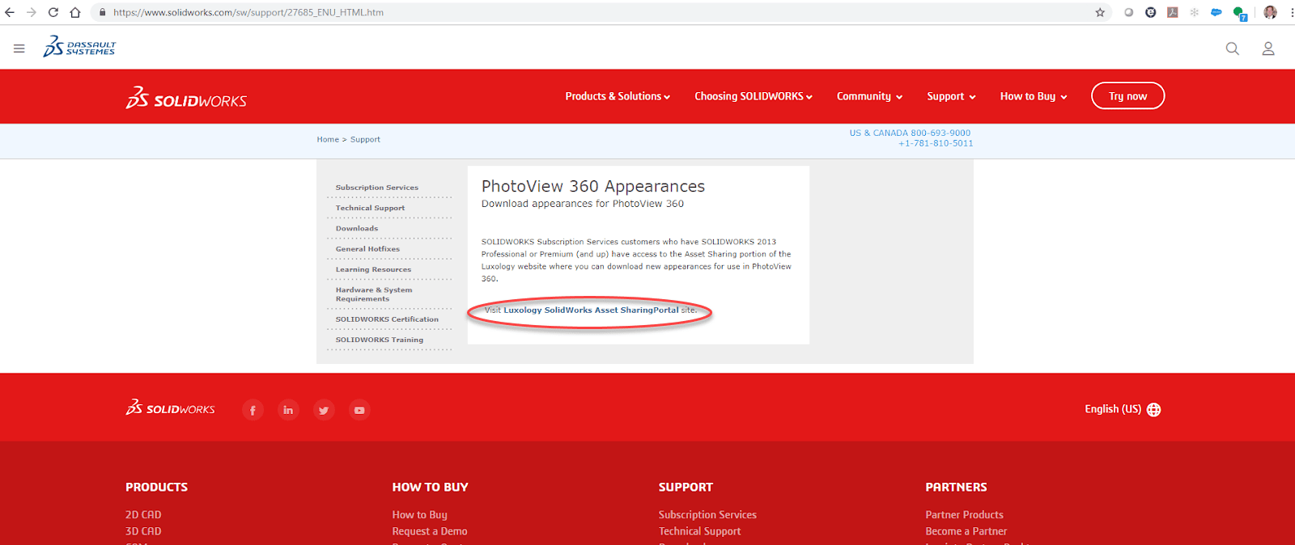The height and width of the screenshot is (545, 1295).
Task: Expand the How to Buy menu
Action: coord(1034,96)
